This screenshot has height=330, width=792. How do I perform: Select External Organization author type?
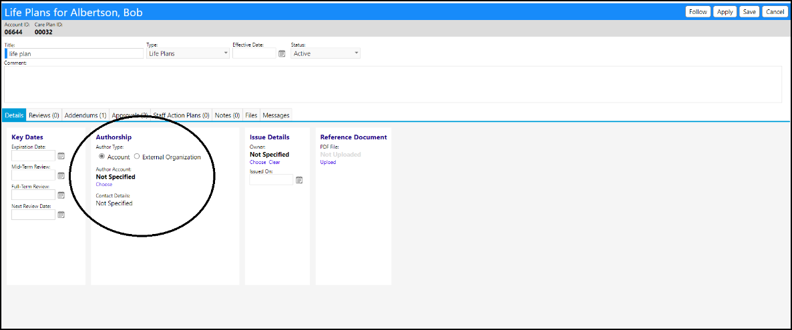[x=137, y=157]
